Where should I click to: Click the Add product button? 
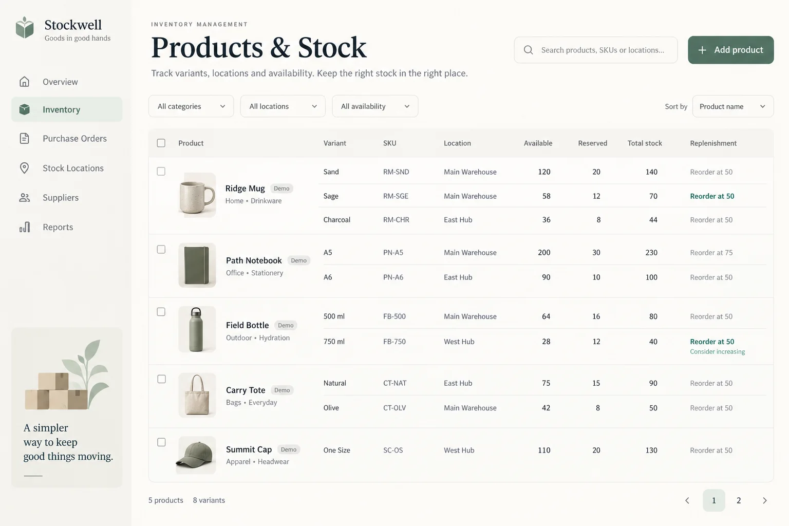coord(731,50)
